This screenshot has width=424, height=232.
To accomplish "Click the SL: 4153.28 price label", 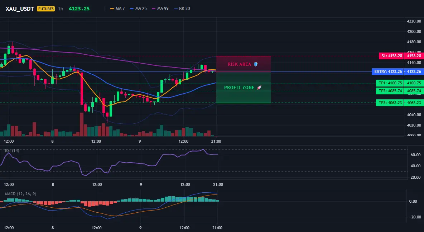I will (391, 56).
